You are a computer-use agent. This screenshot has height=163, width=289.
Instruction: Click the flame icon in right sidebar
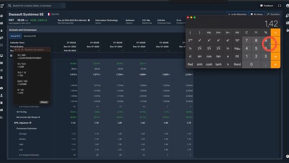pyautogui.click(x=287, y=30)
